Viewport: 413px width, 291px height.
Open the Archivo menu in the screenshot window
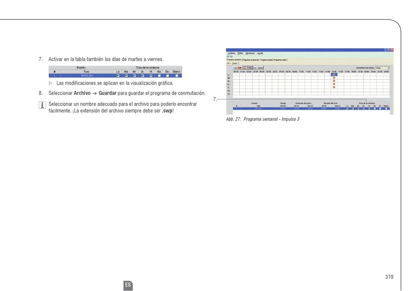232,53
